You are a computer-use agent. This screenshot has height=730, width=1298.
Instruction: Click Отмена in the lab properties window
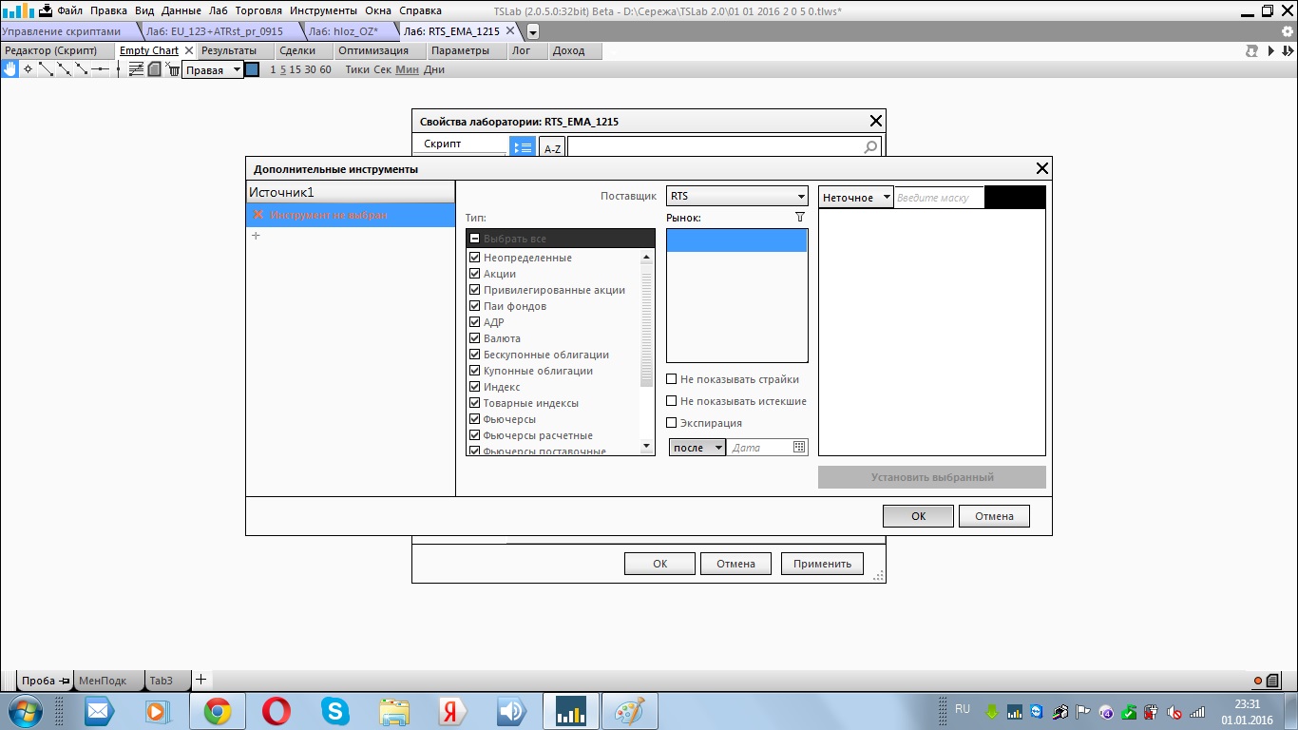tap(735, 564)
